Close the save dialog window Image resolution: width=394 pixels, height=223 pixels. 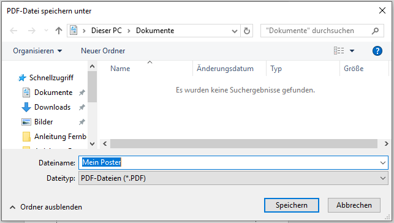382,10
